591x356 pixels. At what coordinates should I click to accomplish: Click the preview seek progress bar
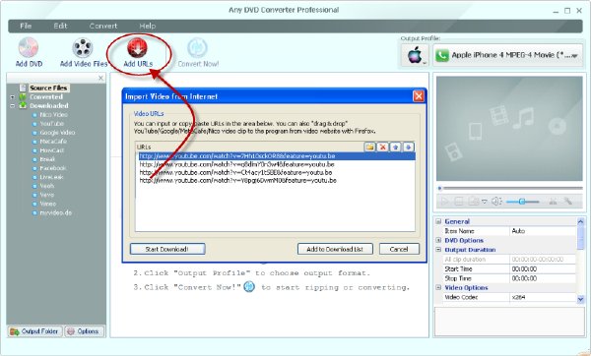[x=509, y=188]
